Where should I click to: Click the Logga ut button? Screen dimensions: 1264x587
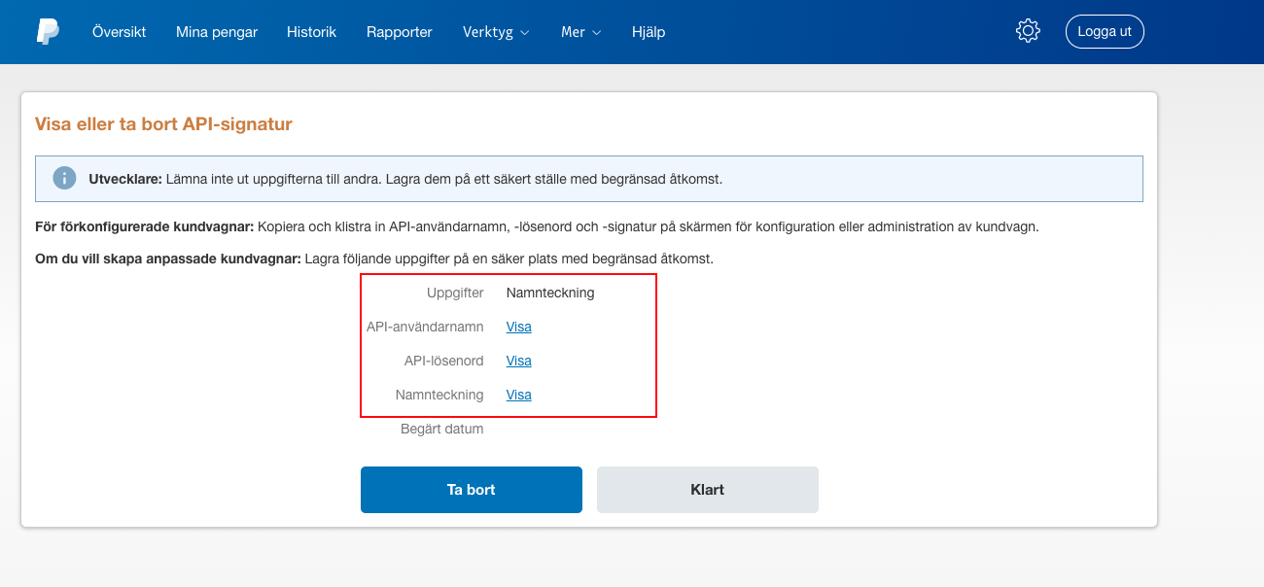[1105, 31]
